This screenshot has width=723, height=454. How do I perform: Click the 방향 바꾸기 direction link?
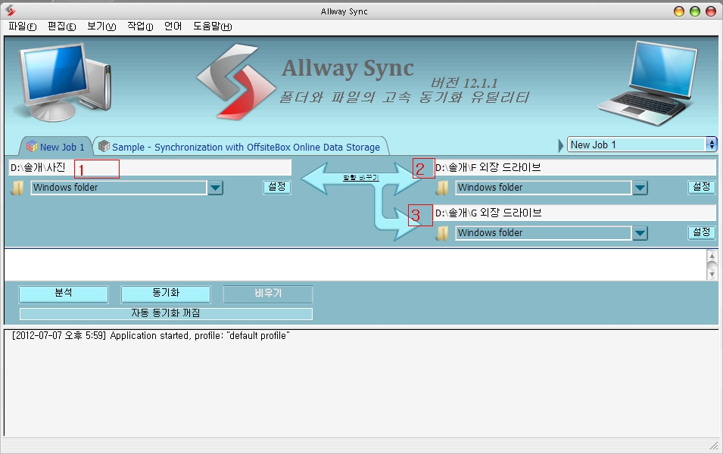point(361,178)
